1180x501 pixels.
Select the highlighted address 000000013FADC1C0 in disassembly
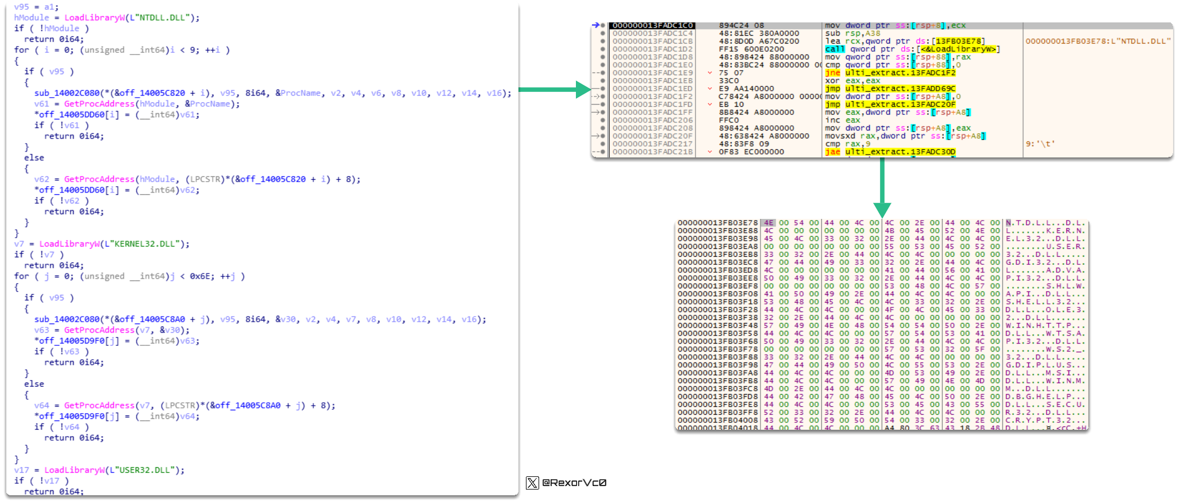(652, 26)
